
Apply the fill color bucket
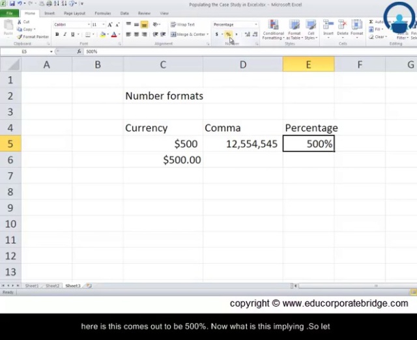pyautogui.click(x=103, y=35)
